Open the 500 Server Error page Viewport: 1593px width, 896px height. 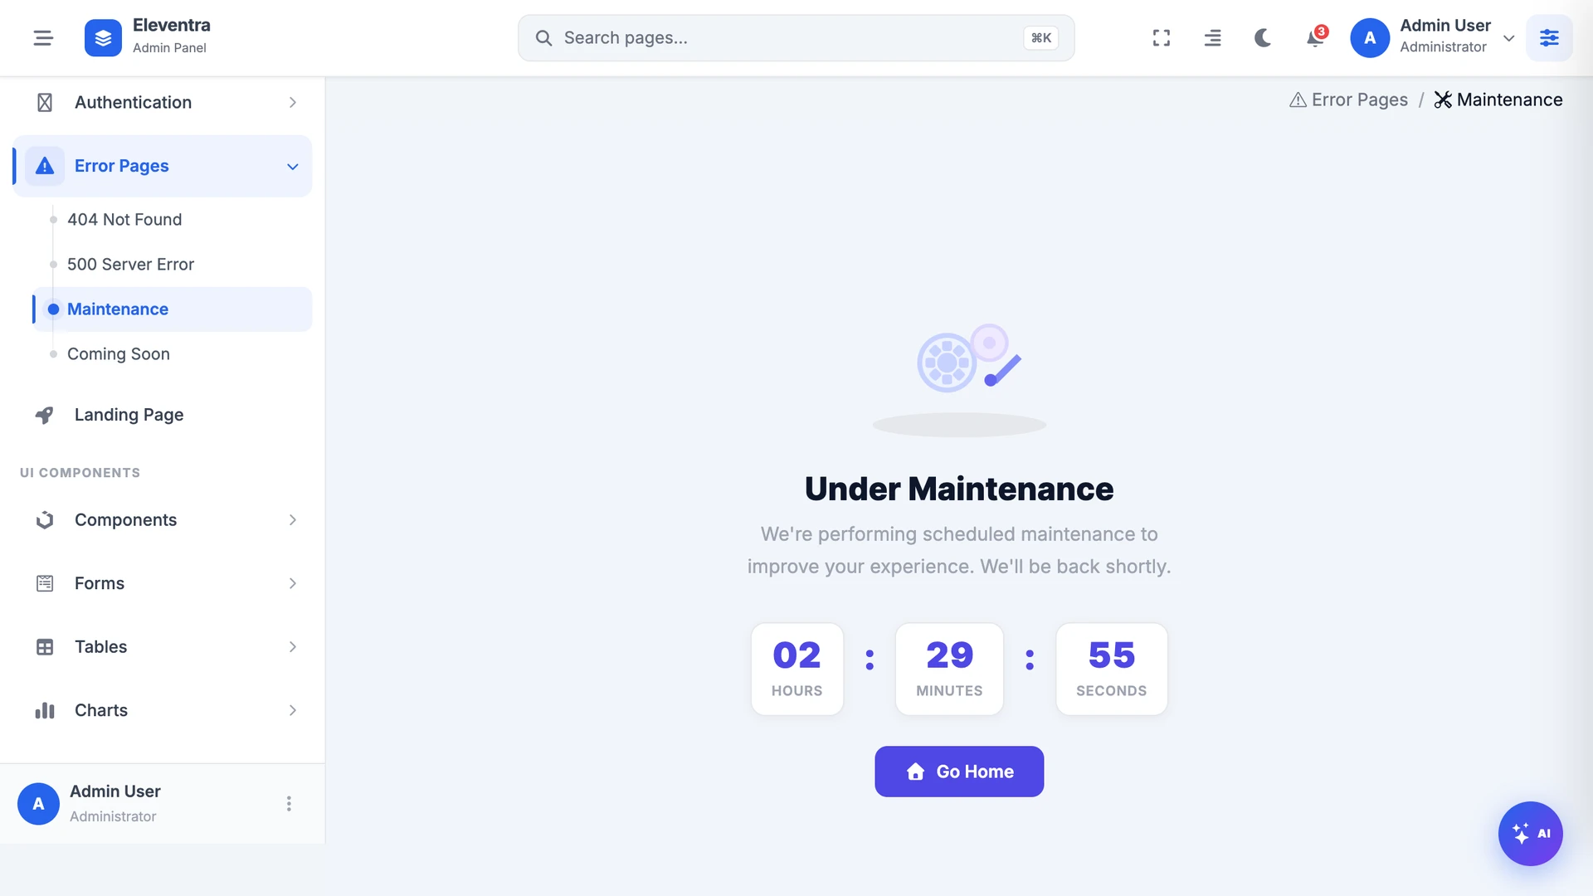click(x=130, y=264)
